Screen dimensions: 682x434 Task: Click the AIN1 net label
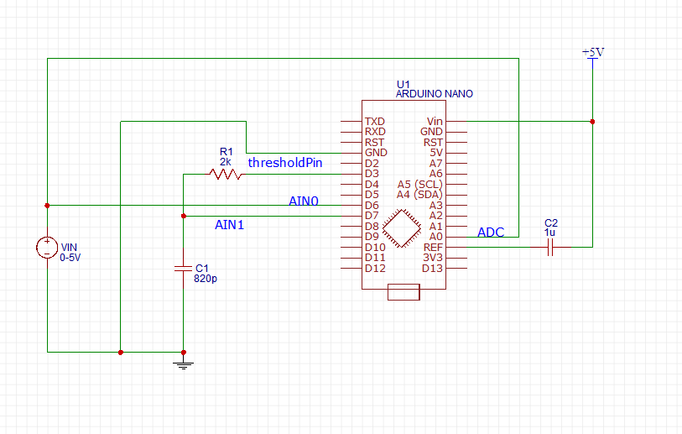coord(229,225)
